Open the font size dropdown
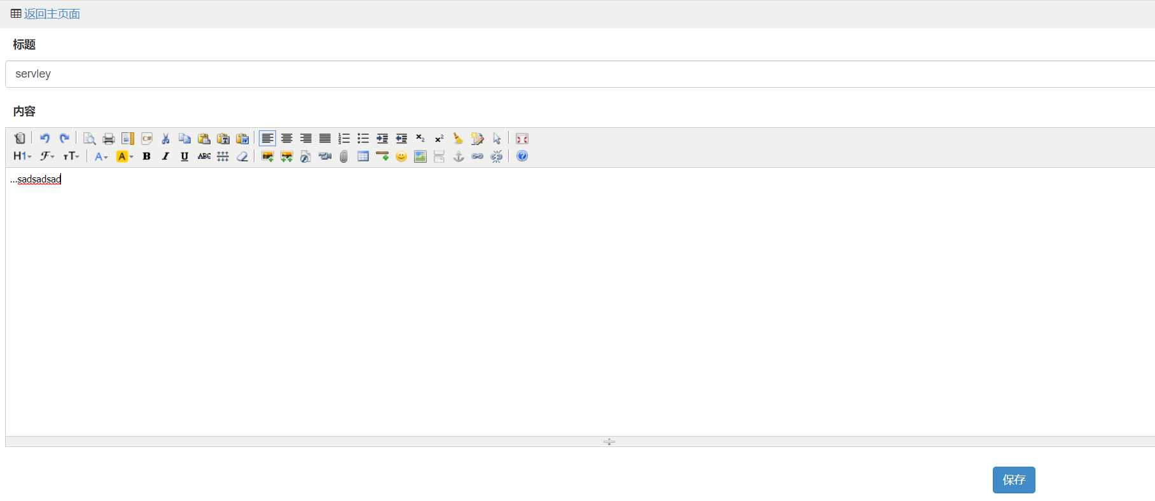 (x=71, y=156)
